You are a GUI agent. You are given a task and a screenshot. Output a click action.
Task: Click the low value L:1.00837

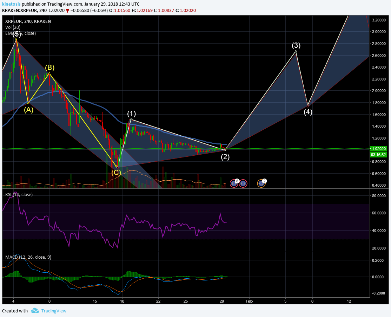(x=164, y=11)
